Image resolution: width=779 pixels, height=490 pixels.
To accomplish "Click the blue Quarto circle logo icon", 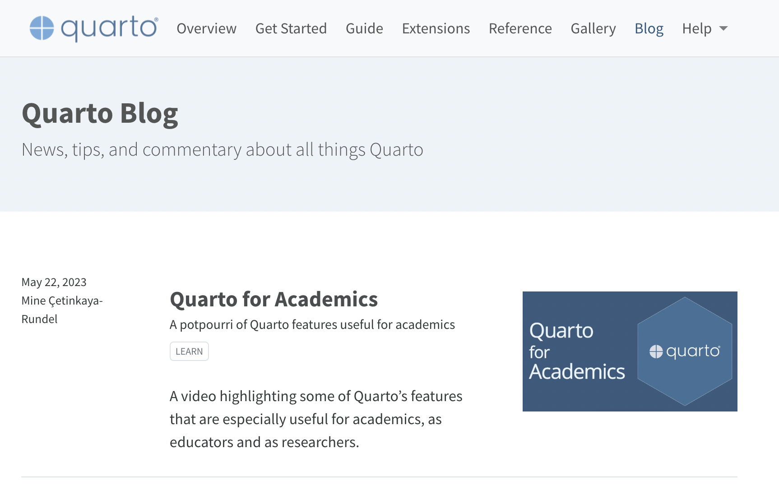I will pos(42,28).
